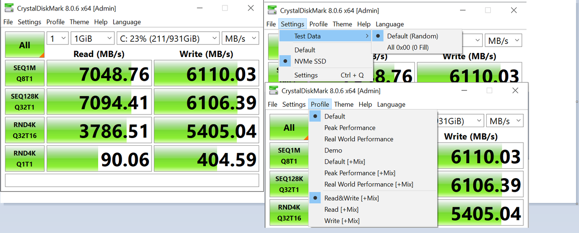Open Theme menu in top-right window
The height and width of the screenshot is (233, 579).
(342, 24)
